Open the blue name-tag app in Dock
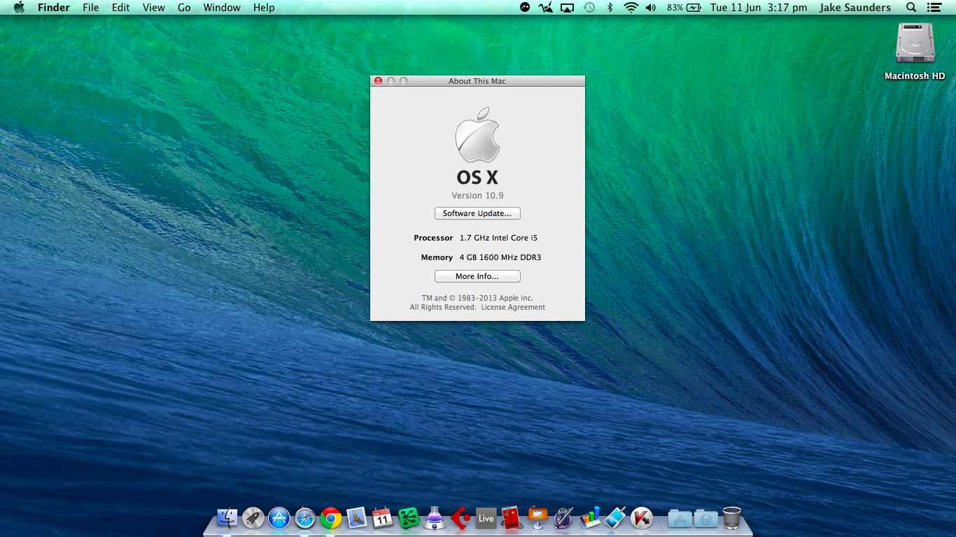This screenshot has width=956, height=537. 616,518
